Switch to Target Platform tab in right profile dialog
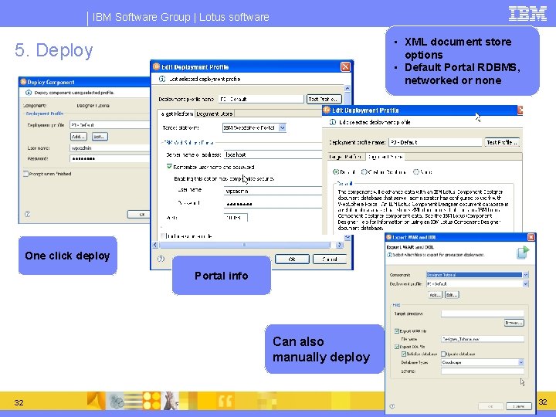 (x=345, y=156)
